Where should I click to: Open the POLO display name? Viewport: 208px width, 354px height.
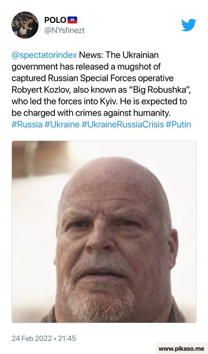point(55,20)
